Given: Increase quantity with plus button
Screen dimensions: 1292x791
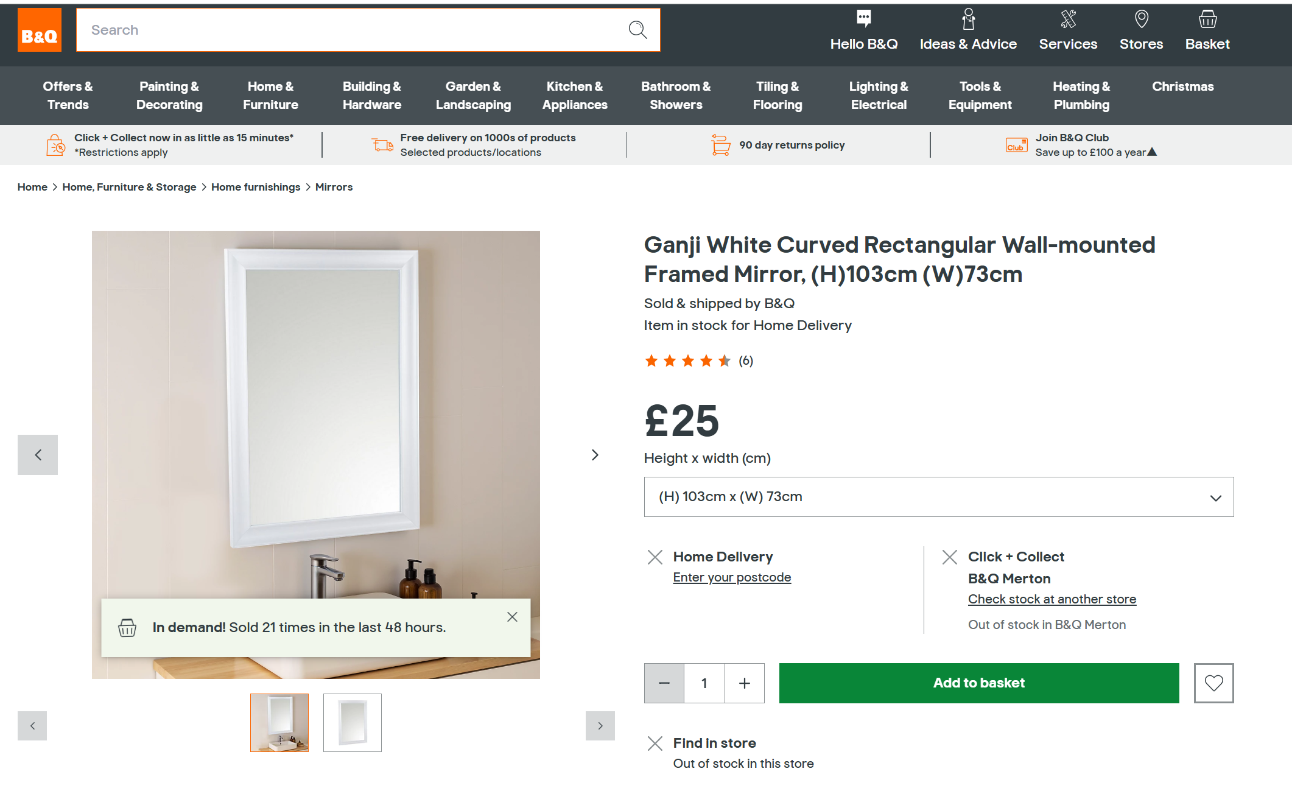Looking at the screenshot, I should point(744,683).
